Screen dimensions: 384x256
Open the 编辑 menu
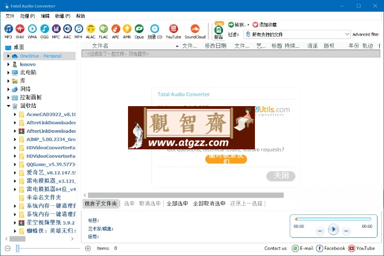click(x=45, y=16)
